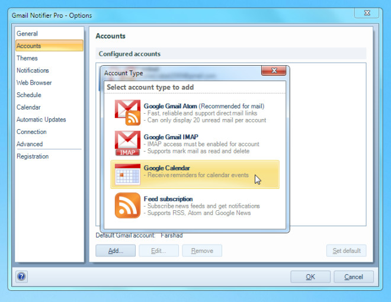Click the Remove account button
This screenshot has height=302, width=391.
pyautogui.click(x=202, y=250)
